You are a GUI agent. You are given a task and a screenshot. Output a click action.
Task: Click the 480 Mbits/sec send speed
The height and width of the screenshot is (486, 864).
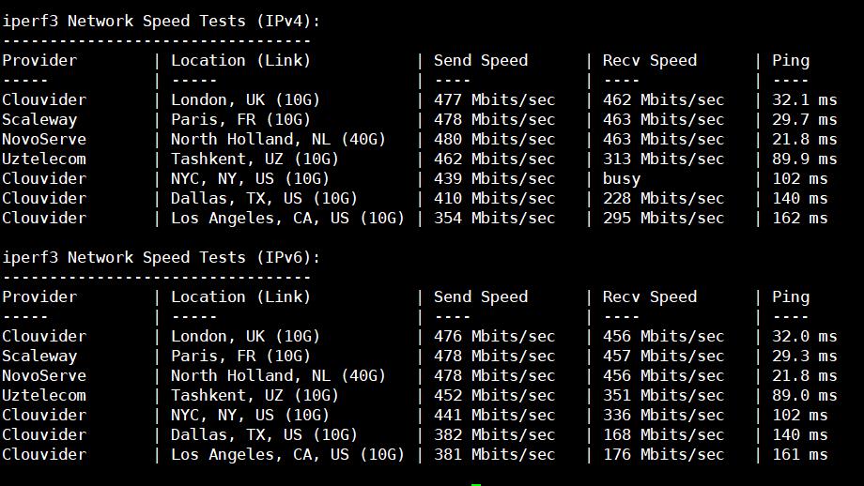494,139
